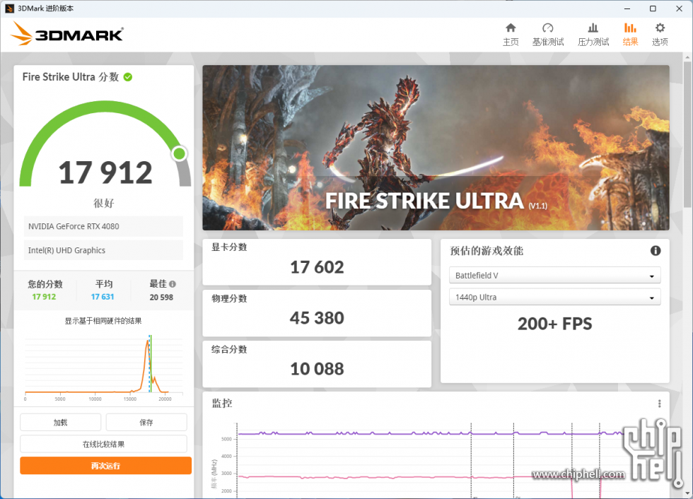Close the 3DMark window
693x499 pixels.
(x=680, y=8)
